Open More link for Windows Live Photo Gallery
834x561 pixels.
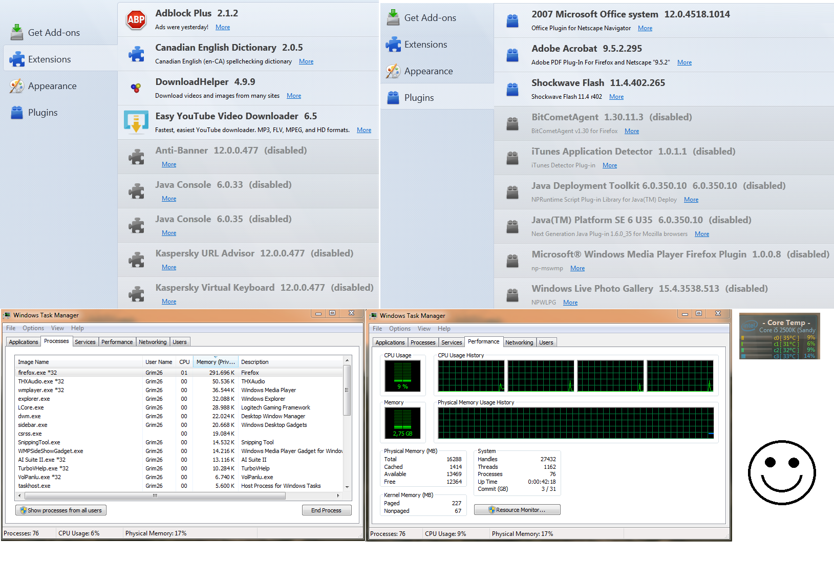coord(570,303)
